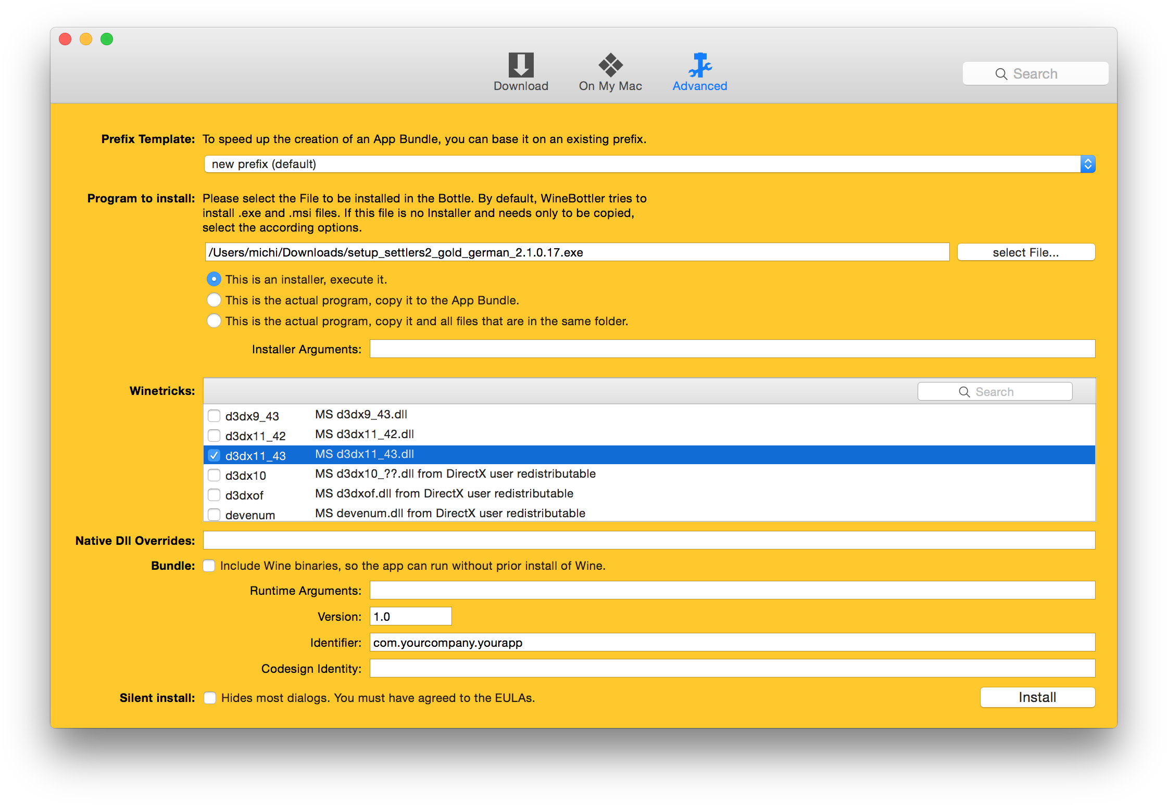Uncheck the d3dx11_43 winetrick
1167x805 pixels.
click(x=214, y=455)
